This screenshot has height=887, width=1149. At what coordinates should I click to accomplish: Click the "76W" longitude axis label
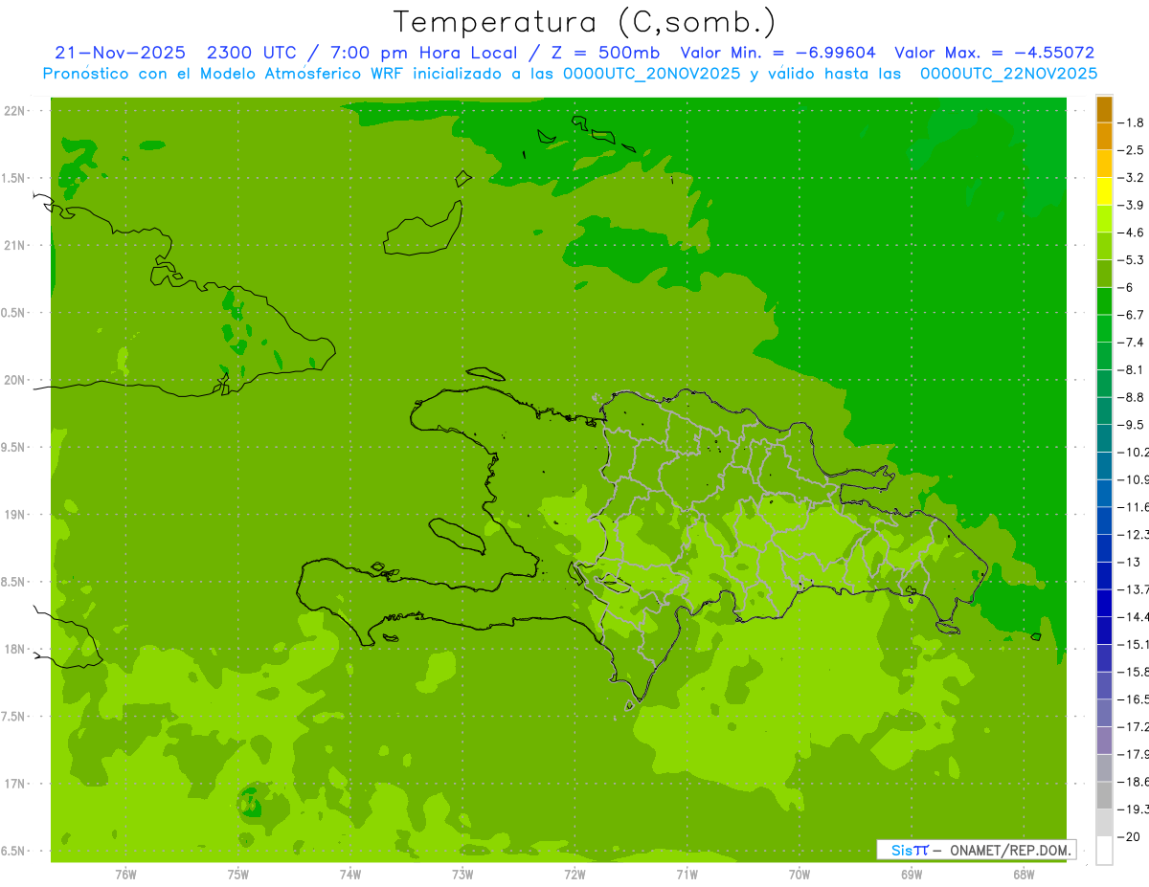tap(125, 875)
